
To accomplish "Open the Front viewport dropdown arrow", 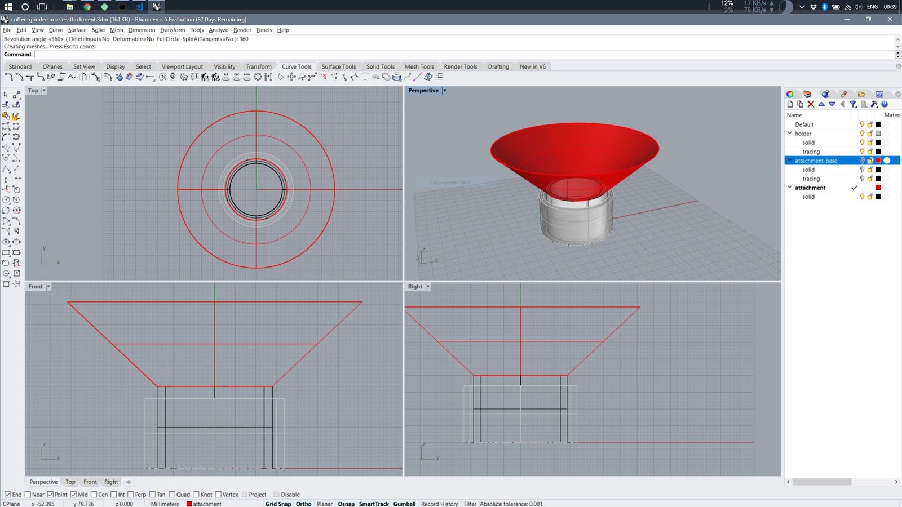I will click(48, 287).
